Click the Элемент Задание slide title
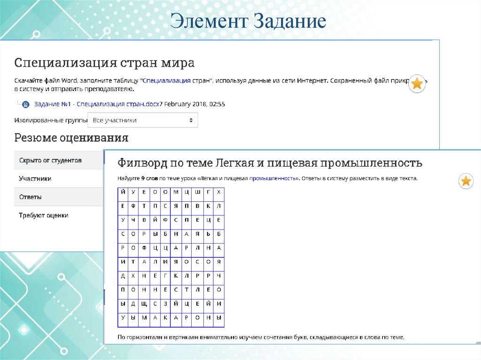The image size is (481, 360). 248,21
